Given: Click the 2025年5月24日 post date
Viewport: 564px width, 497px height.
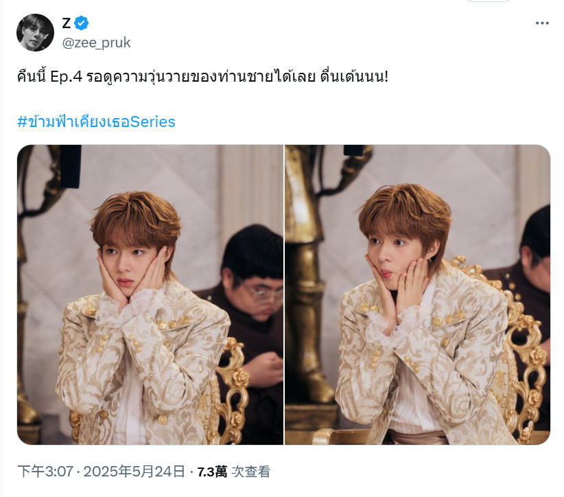Looking at the screenshot, I should (134, 472).
